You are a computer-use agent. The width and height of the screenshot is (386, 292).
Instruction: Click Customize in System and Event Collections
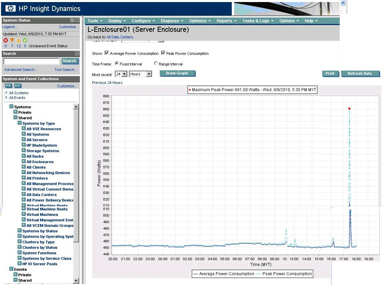pyautogui.click(x=67, y=86)
